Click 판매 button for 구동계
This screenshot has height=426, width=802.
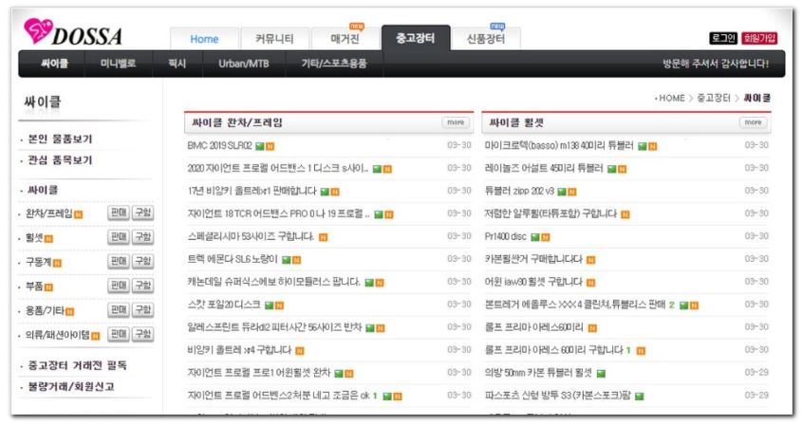[x=119, y=261]
